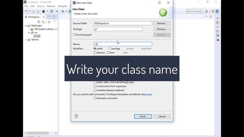Click the Open Perspective icon
The width and height of the screenshot is (244, 137).
pyautogui.click(x=207, y=11)
